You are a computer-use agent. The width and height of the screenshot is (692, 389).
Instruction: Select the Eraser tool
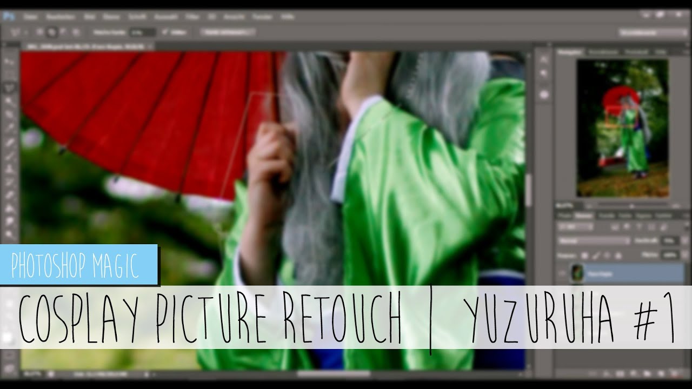10,196
